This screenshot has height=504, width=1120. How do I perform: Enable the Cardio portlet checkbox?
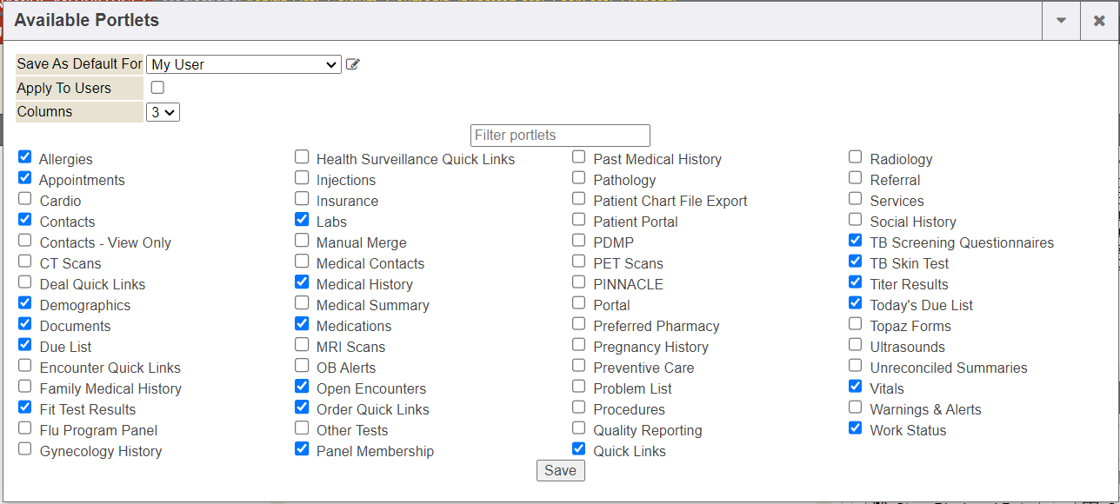point(24,199)
